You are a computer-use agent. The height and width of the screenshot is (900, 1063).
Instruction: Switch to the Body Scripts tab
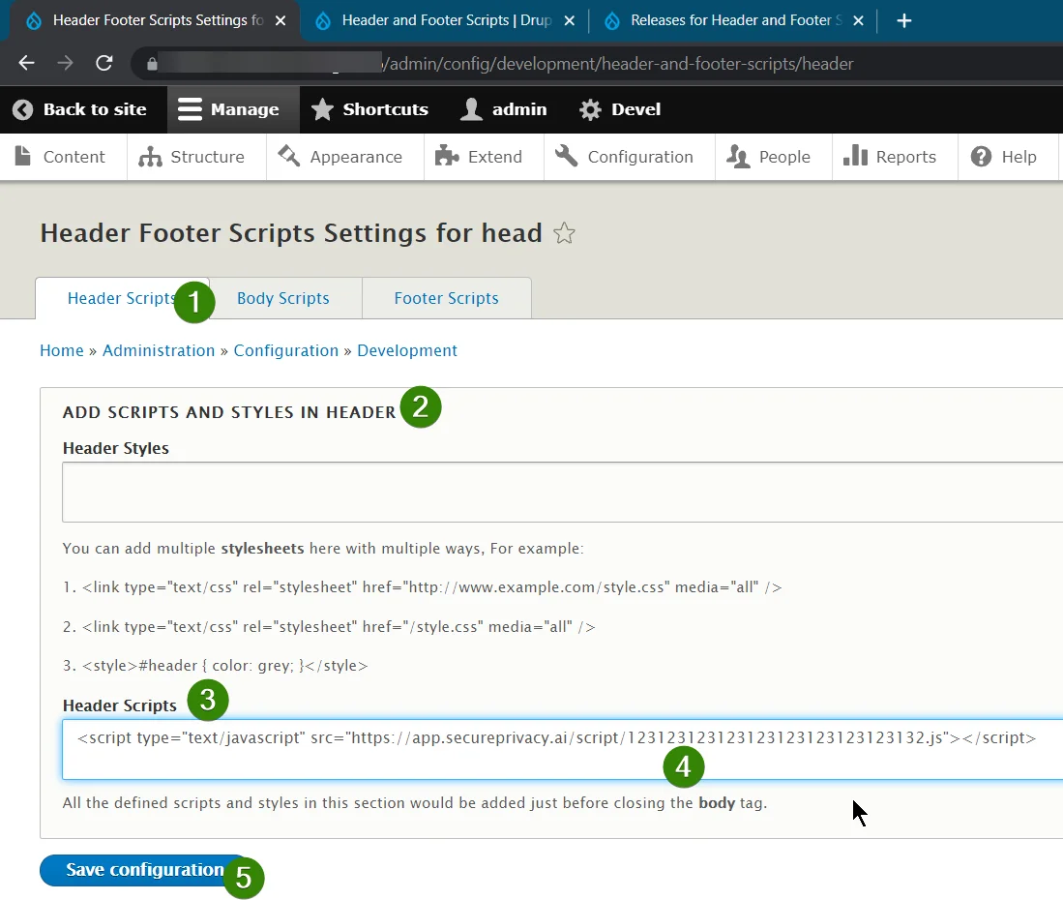click(284, 298)
